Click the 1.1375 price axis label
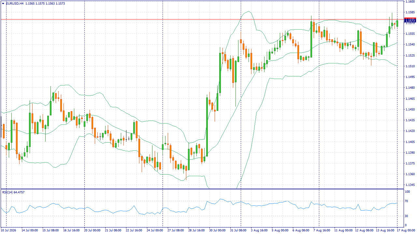417x234 pixels. (x=410, y=163)
